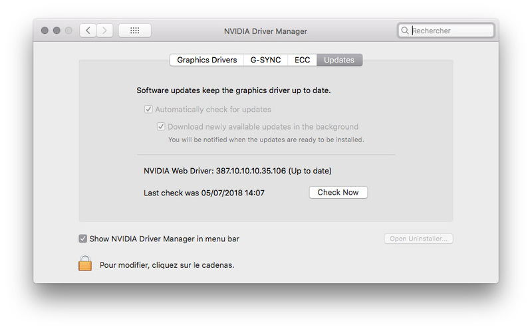Screen dimensions: 532x331
Task: Close the window with the first titlebar button
Action: [45, 31]
